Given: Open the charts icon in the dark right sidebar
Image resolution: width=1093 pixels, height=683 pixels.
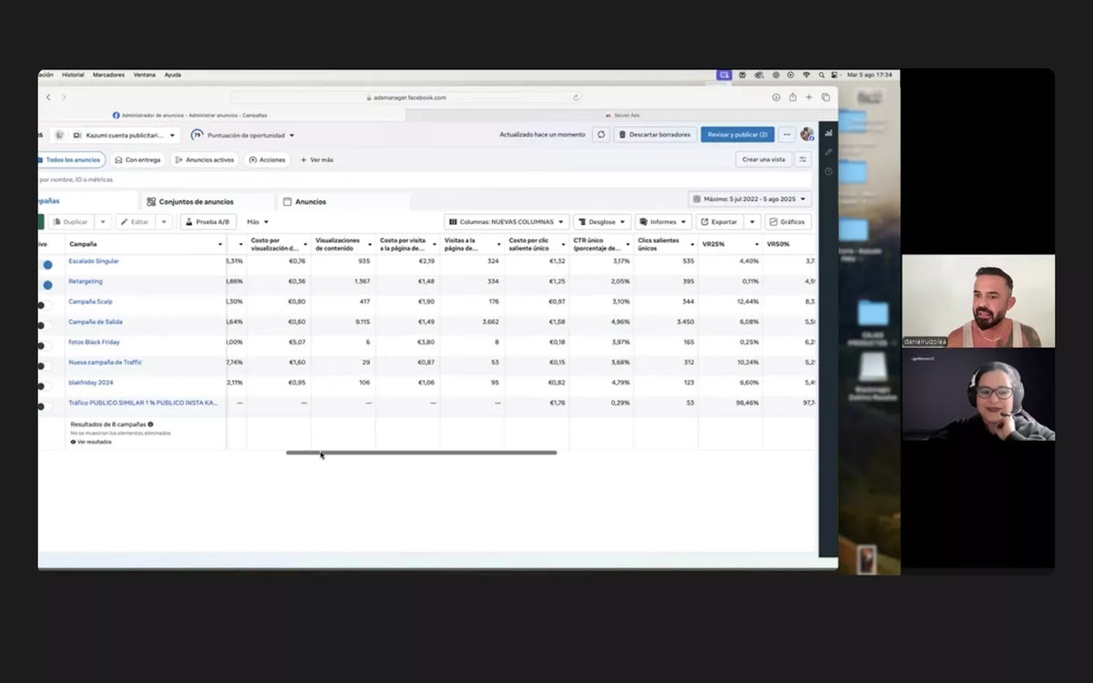Looking at the screenshot, I should point(828,132).
